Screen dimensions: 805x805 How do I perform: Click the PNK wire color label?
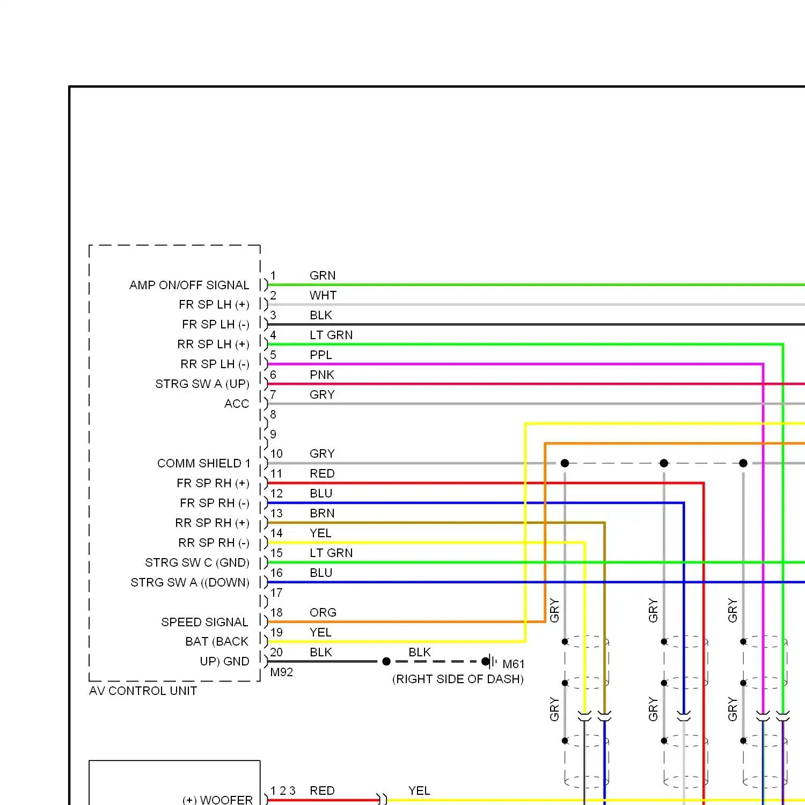coord(322,375)
